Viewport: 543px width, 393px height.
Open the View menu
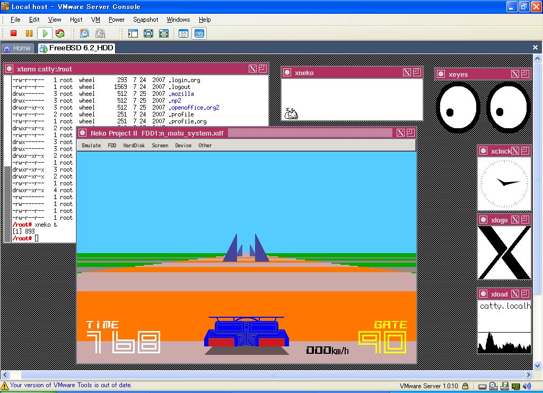click(x=55, y=20)
